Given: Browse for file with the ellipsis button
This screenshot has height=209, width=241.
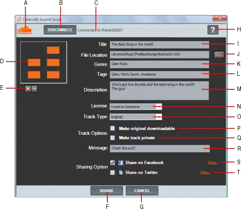Looking at the screenshot, I should 219,55.
